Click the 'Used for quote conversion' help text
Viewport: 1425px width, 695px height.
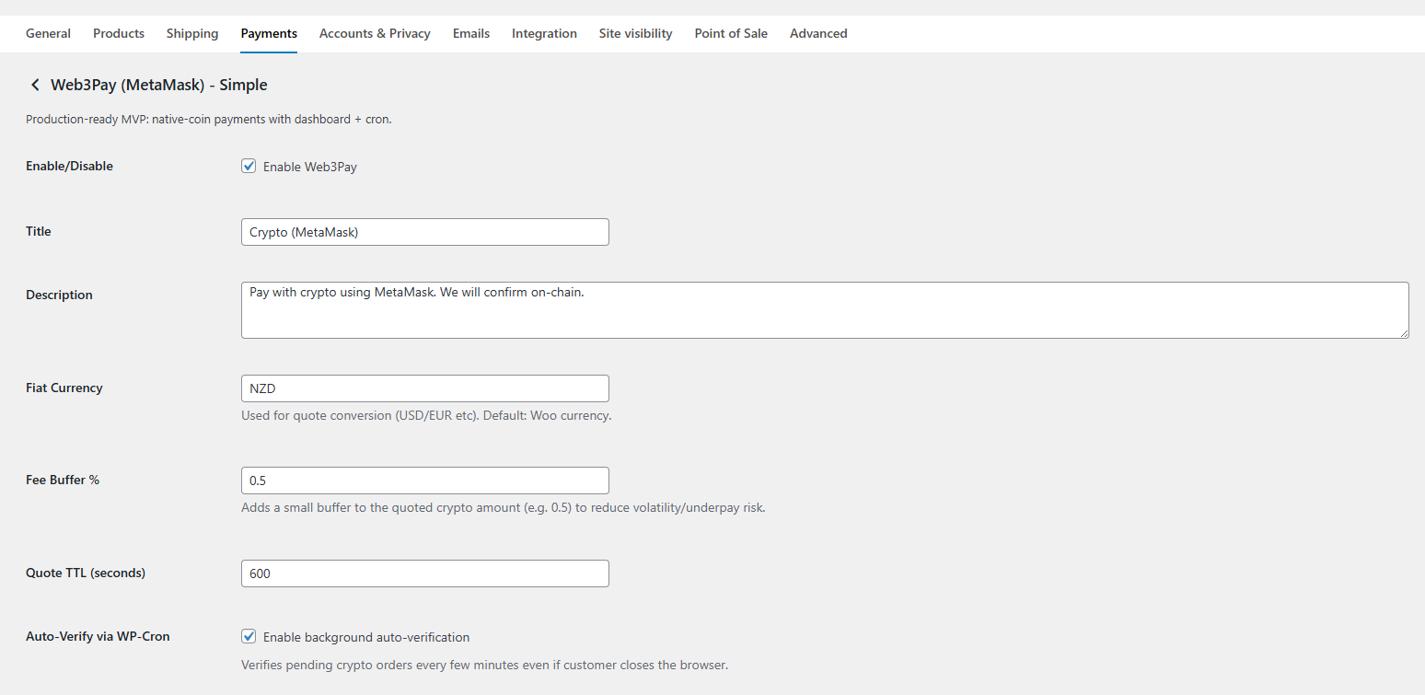point(426,416)
